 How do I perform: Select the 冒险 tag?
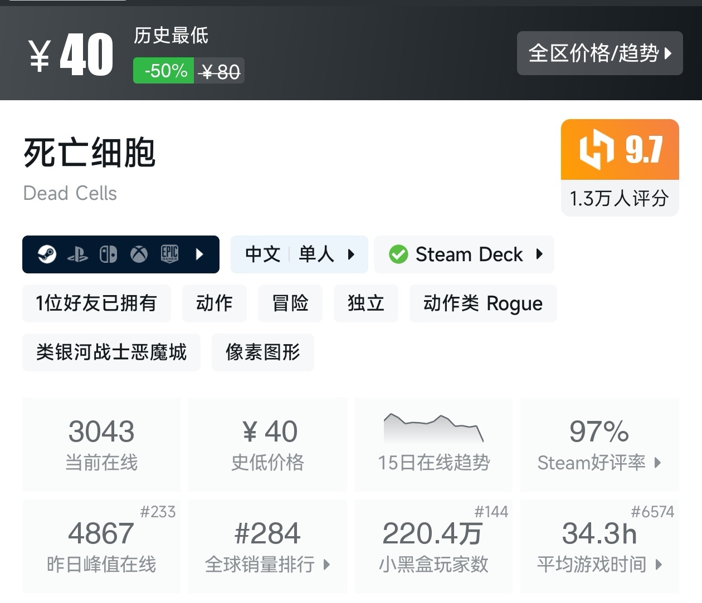pos(290,303)
